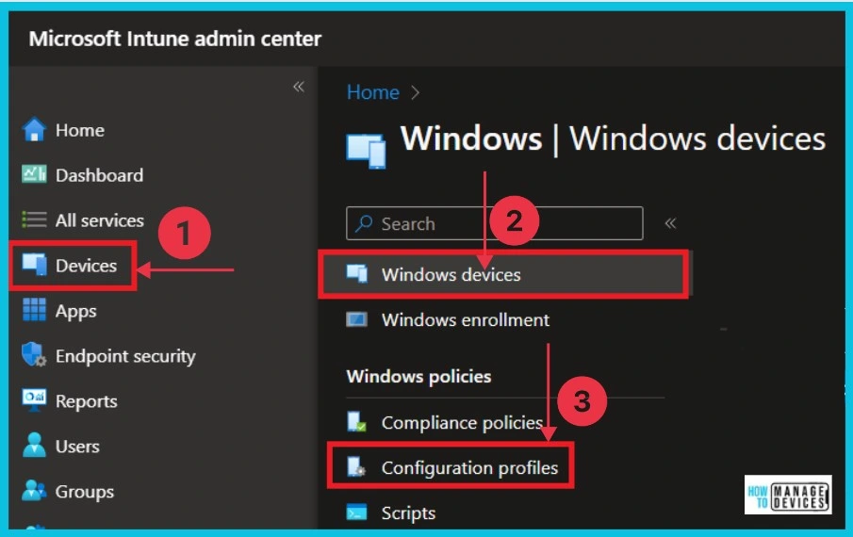The width and height of the screenshot is (853, 537).
Task: Open Groups section
Action: click(84, 492)
